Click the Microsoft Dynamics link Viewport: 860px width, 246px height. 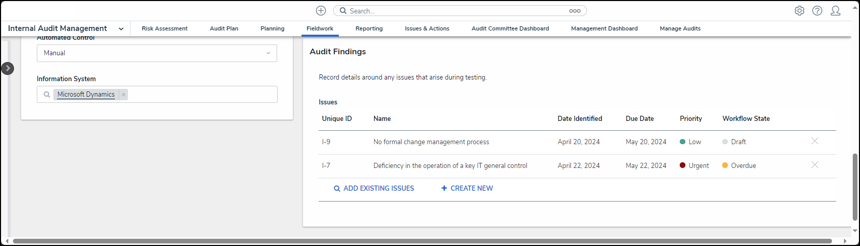(x=86, y=95)
